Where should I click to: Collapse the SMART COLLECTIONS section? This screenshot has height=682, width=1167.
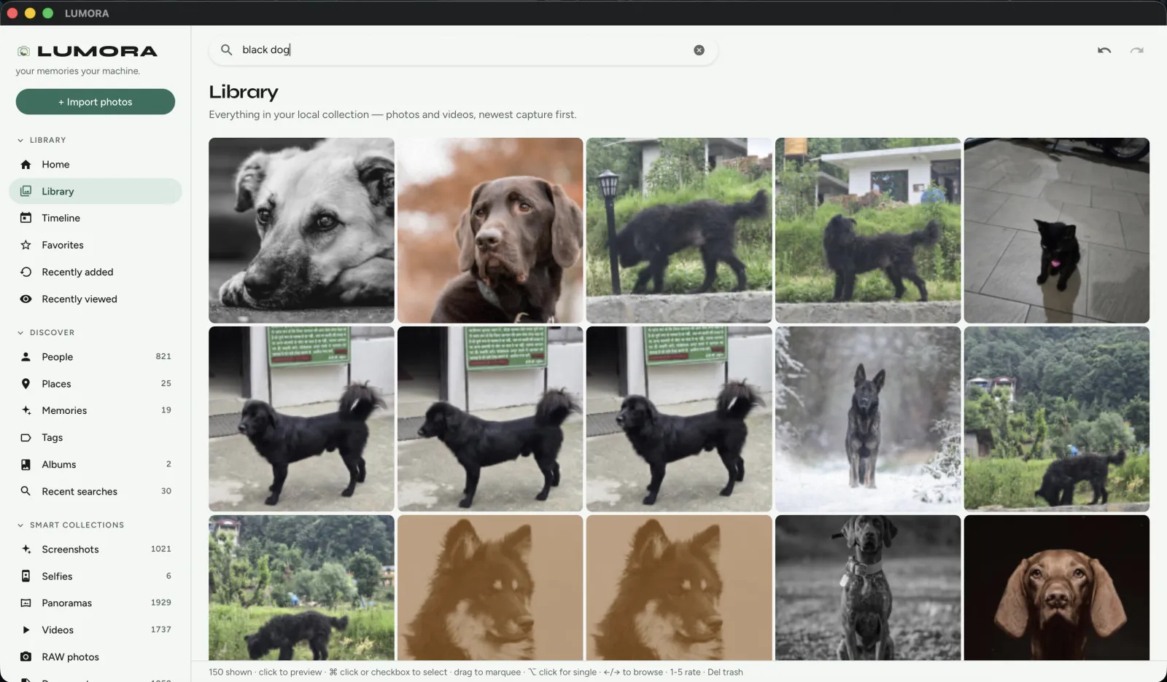pos(20,525)
